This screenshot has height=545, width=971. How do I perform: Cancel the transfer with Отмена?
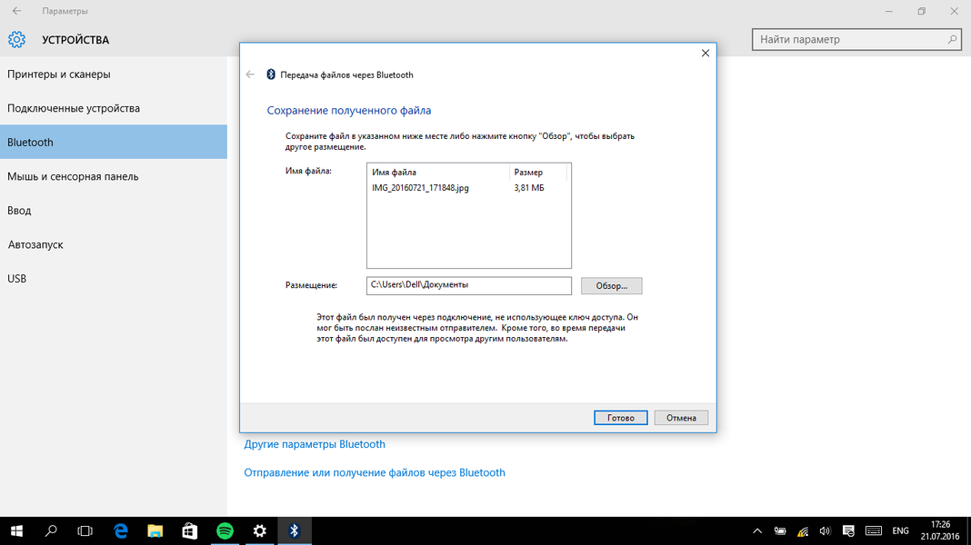point(681,418)
